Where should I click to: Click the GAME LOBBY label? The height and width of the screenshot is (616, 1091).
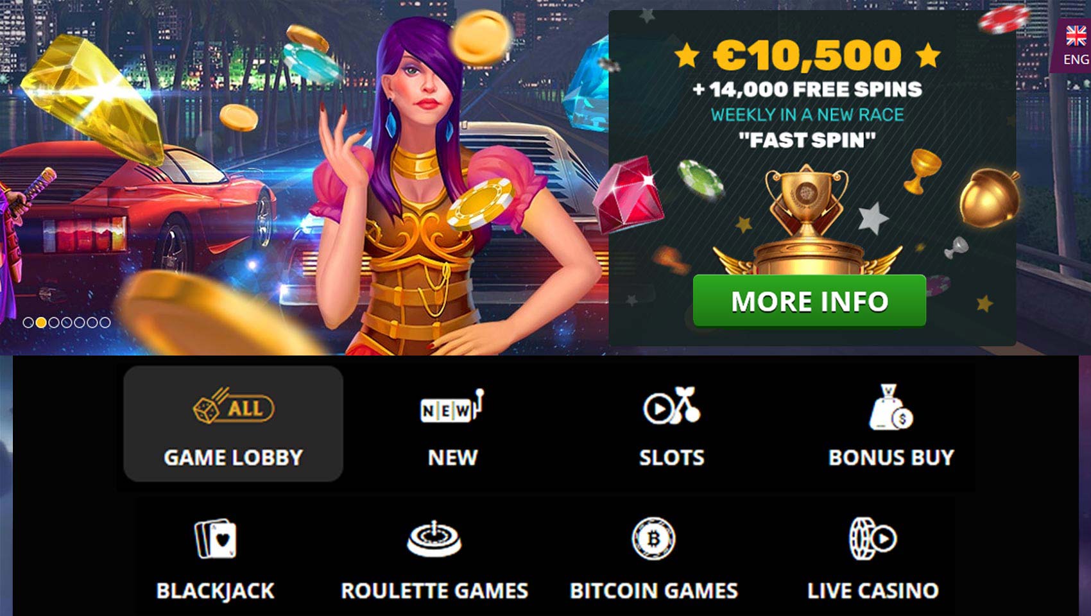point(234,458)
